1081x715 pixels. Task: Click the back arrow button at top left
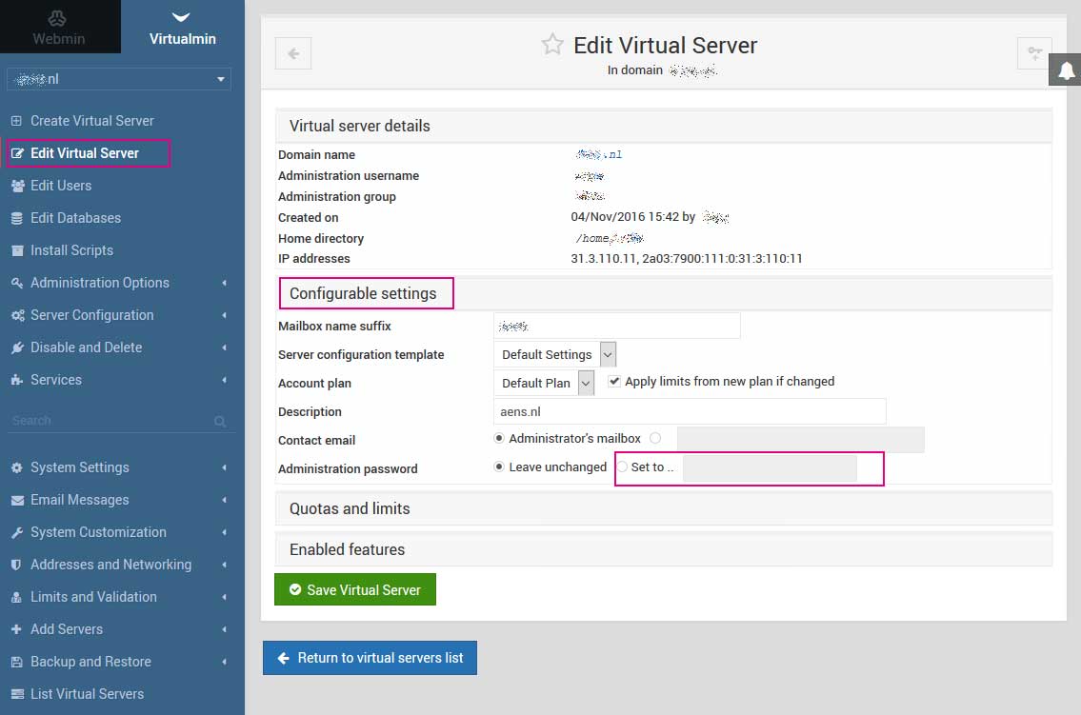point(293,53)
